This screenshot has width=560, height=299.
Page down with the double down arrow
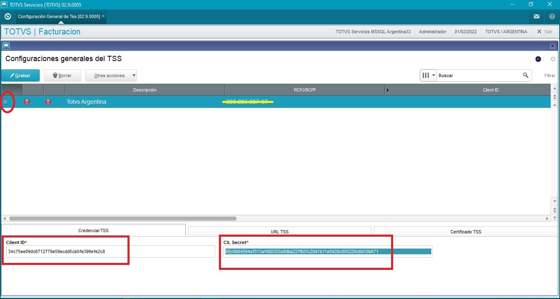point(555,210)
